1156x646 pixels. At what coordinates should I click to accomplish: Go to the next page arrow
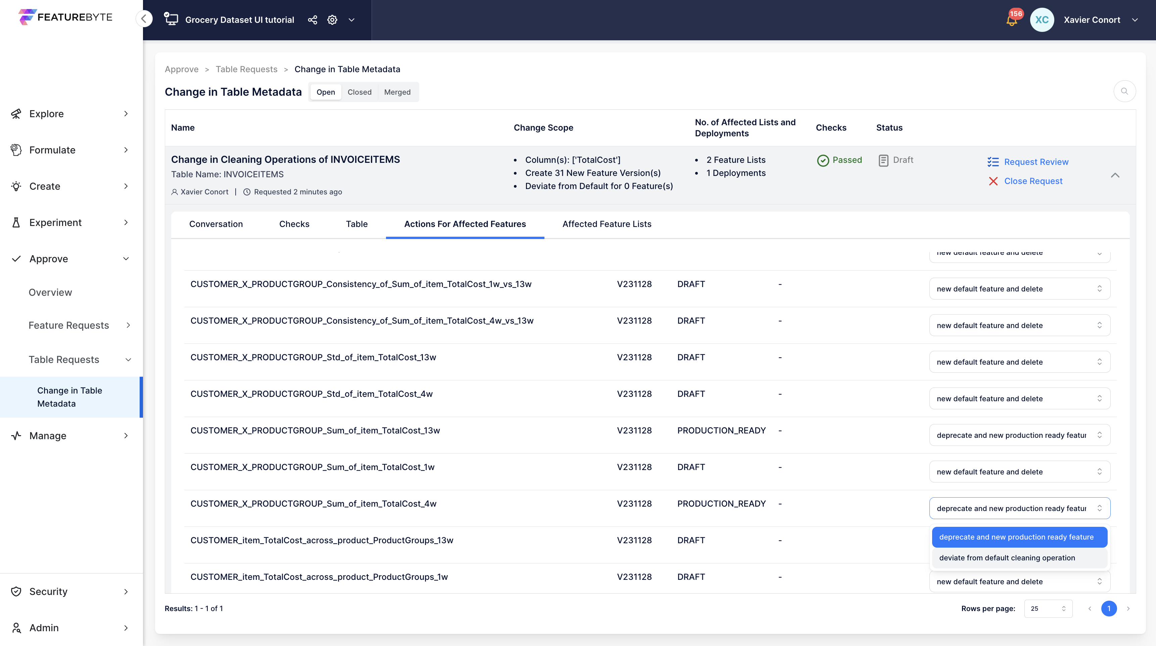1128,608
